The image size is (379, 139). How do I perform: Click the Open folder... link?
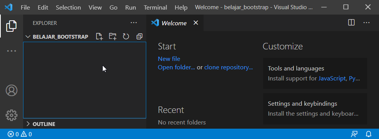pyautogui.click(x=177, y=67)
